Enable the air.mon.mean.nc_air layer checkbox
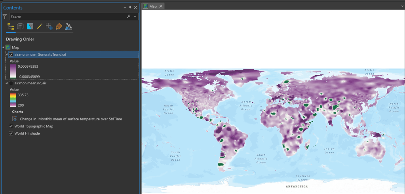This screenshot has height=194, width=405. click(x=11, y=84)
